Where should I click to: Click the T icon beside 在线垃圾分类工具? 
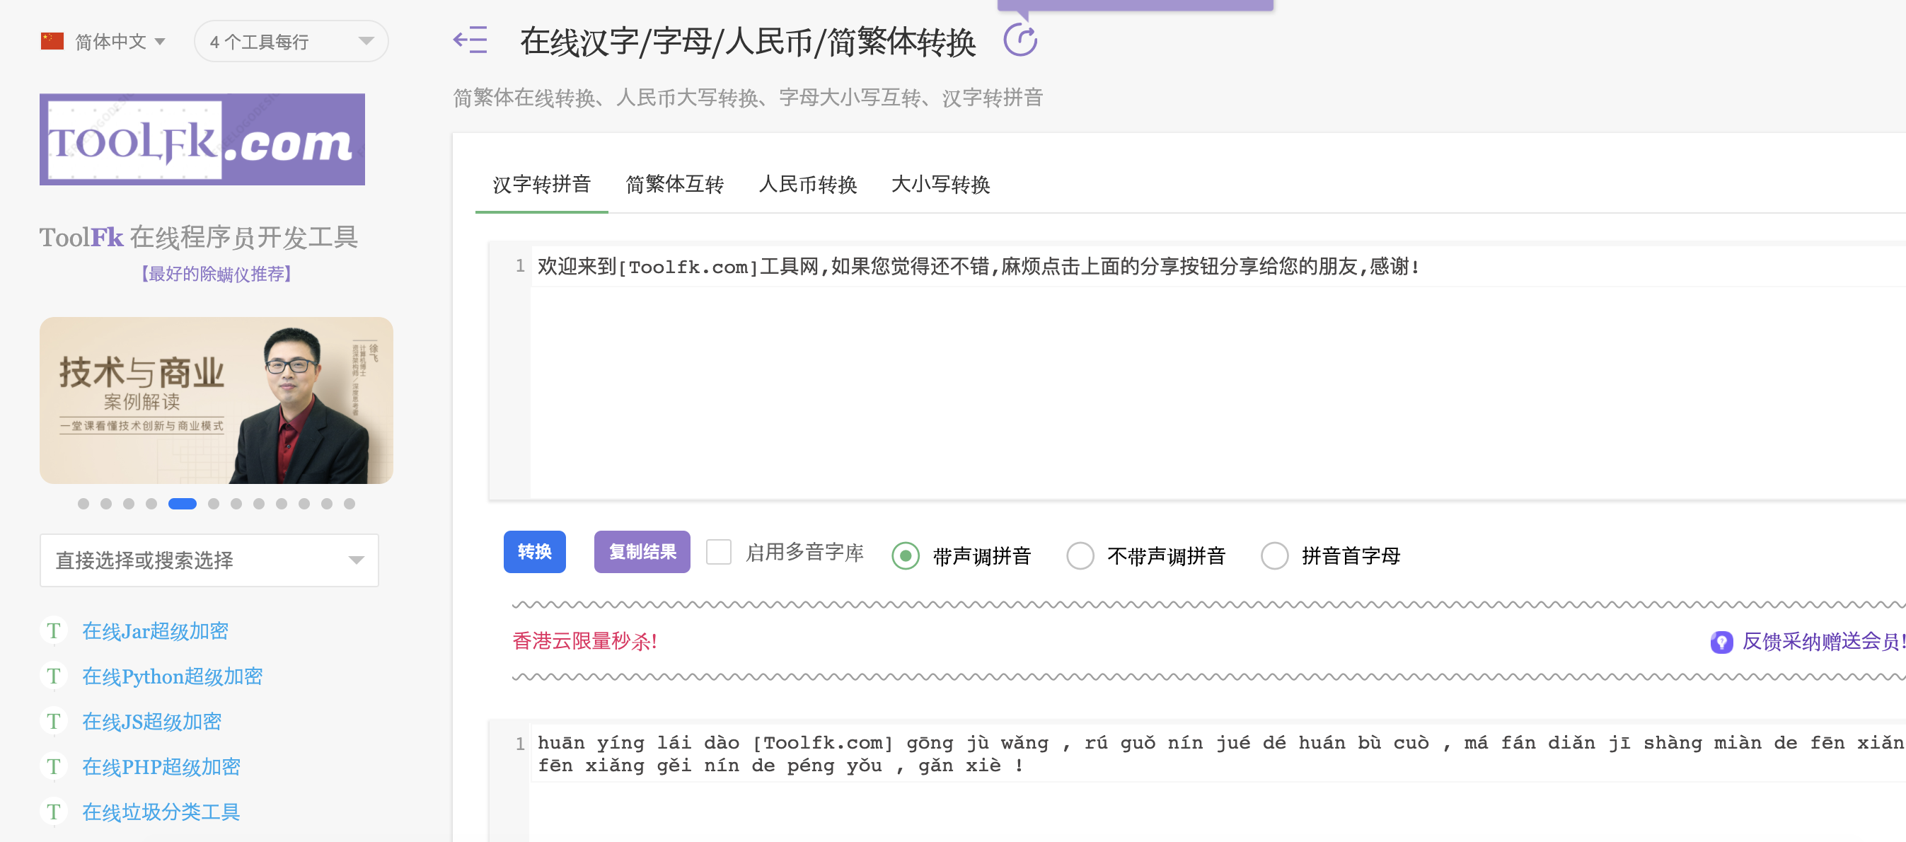click(52, 812)
